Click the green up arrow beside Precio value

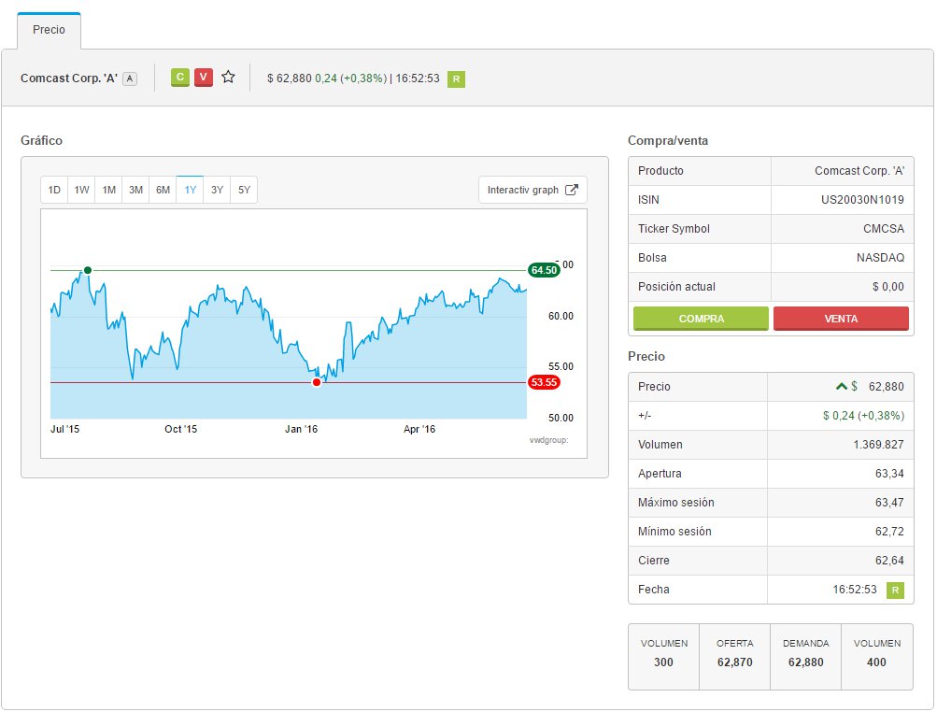click(x=842, y=386)
